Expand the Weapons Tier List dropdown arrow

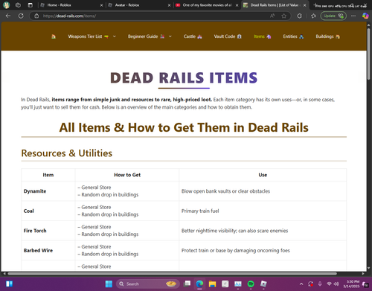(115, 36)
